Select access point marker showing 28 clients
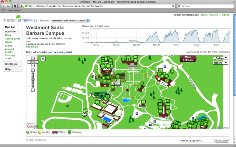Image resolution: width=236 pixels, height=147 pixels. pyautogui.click(x=108, y=66)
